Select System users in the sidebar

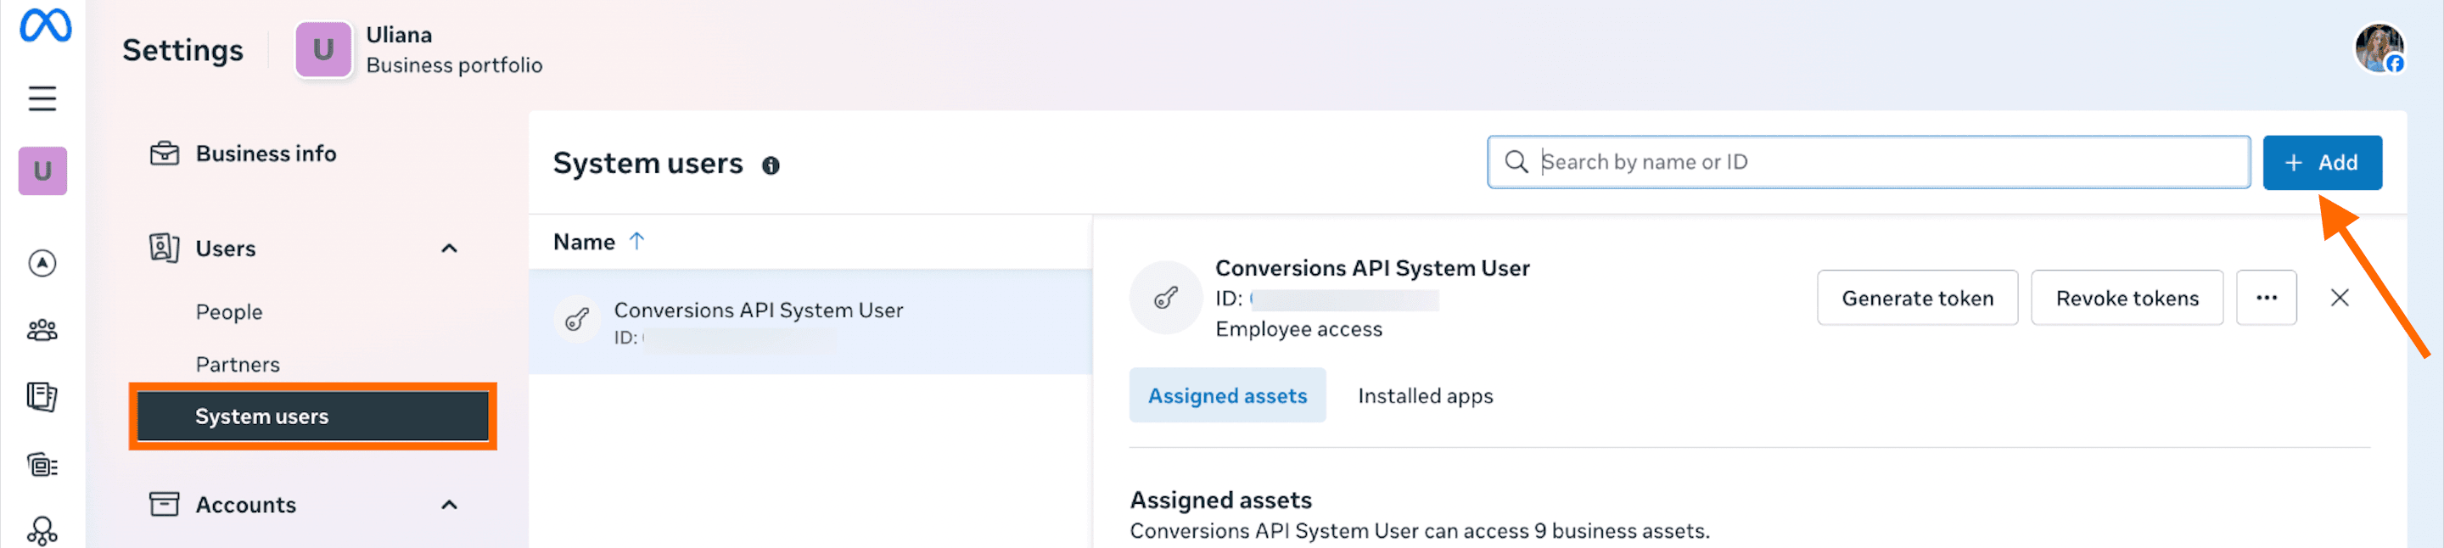click(x=313, y=417)
